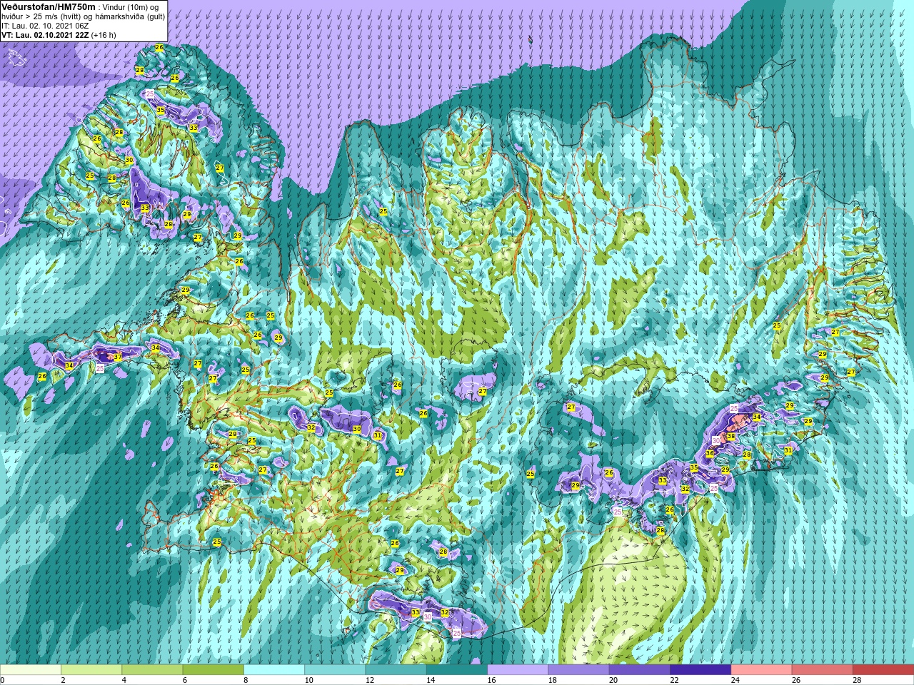Viewport: 914px width, 685px height.
Task: Click the pale yellow 0–2 m/s legend swatch
Action: (x=31, y=670)
